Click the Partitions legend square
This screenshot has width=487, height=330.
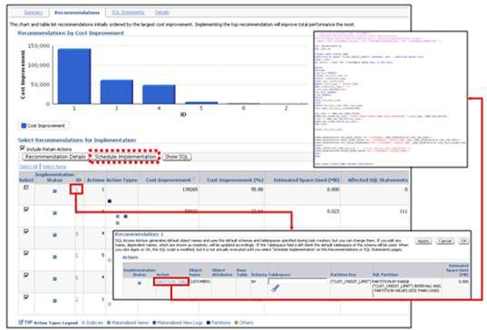pos(209,323)
